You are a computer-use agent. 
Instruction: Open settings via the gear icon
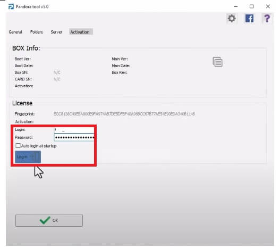coord(232,18)
